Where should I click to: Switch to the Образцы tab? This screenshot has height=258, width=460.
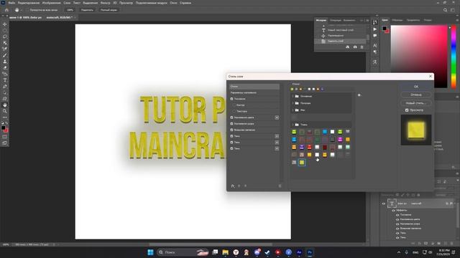[397, 20]
